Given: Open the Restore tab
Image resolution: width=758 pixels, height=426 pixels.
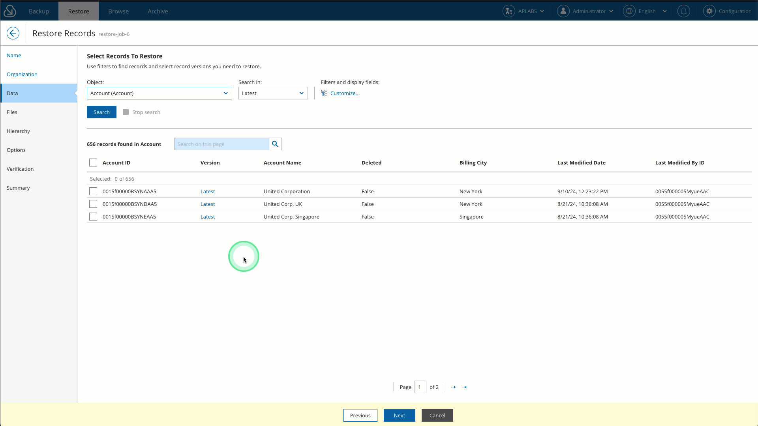Looking at the screenshot, I should [79, 11].
